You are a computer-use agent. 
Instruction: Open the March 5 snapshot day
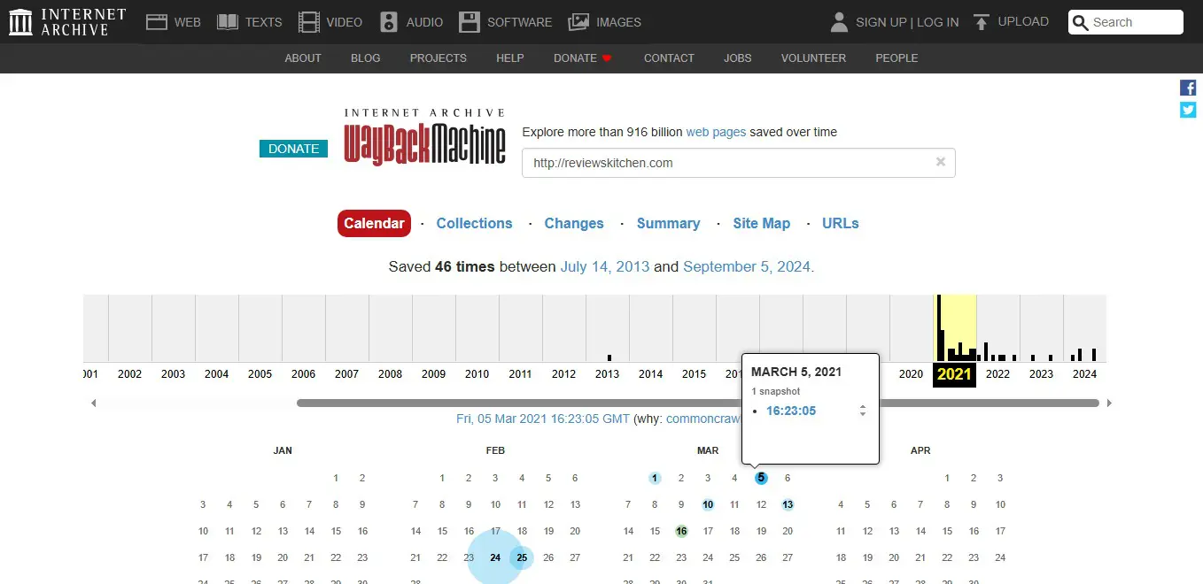[761, 479]
